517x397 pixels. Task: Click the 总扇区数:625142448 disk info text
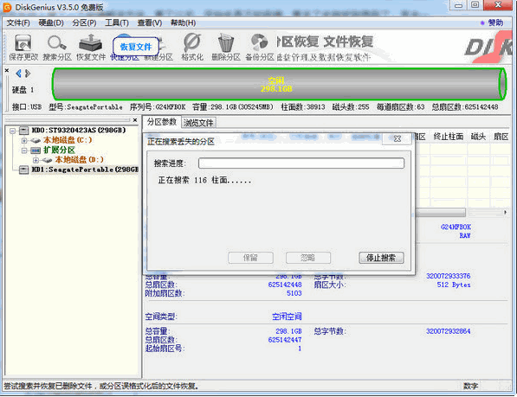coord(465,107)
